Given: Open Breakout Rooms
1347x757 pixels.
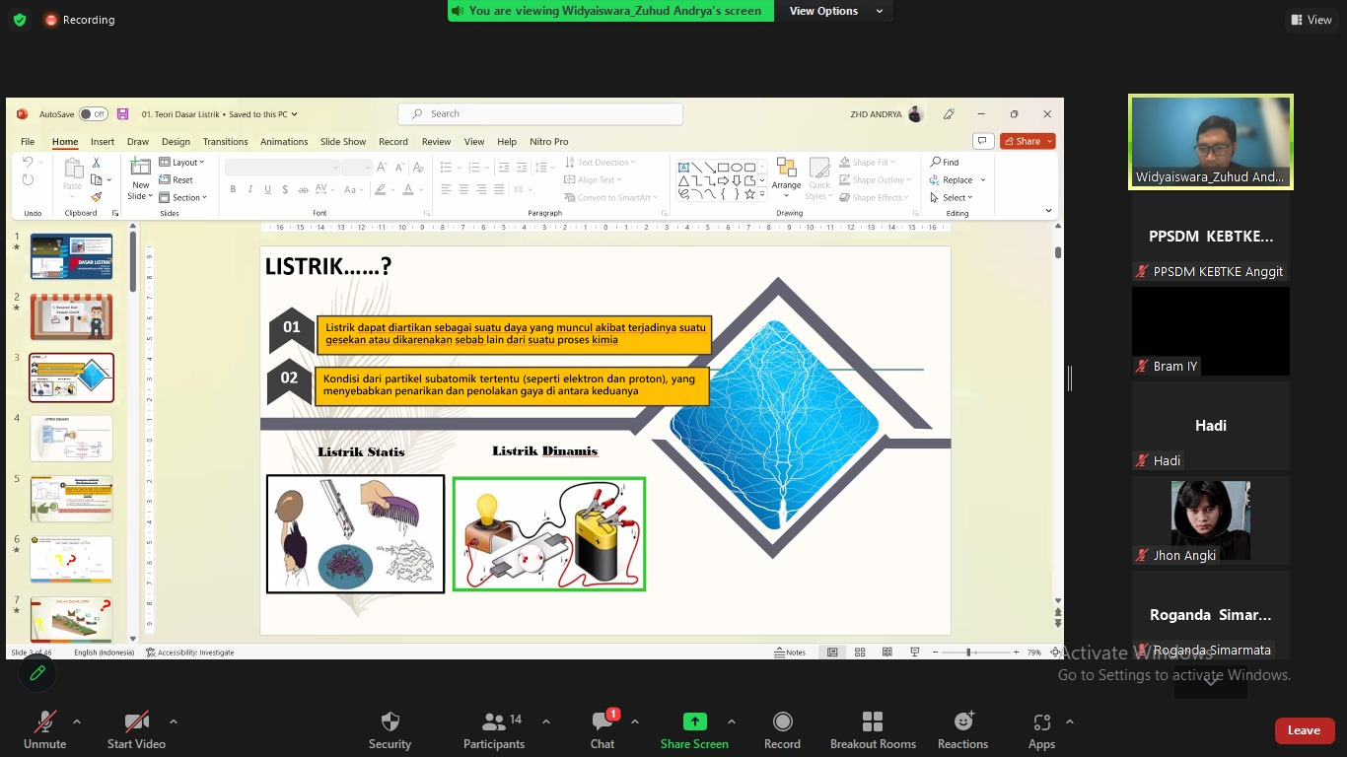Looking at the screenshot, I should click(873, 723).
